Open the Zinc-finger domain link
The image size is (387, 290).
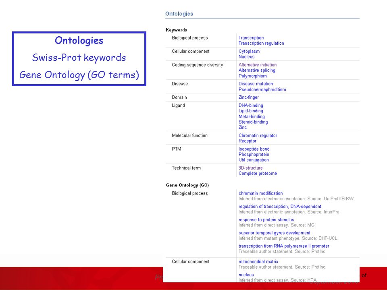(249, 97)
